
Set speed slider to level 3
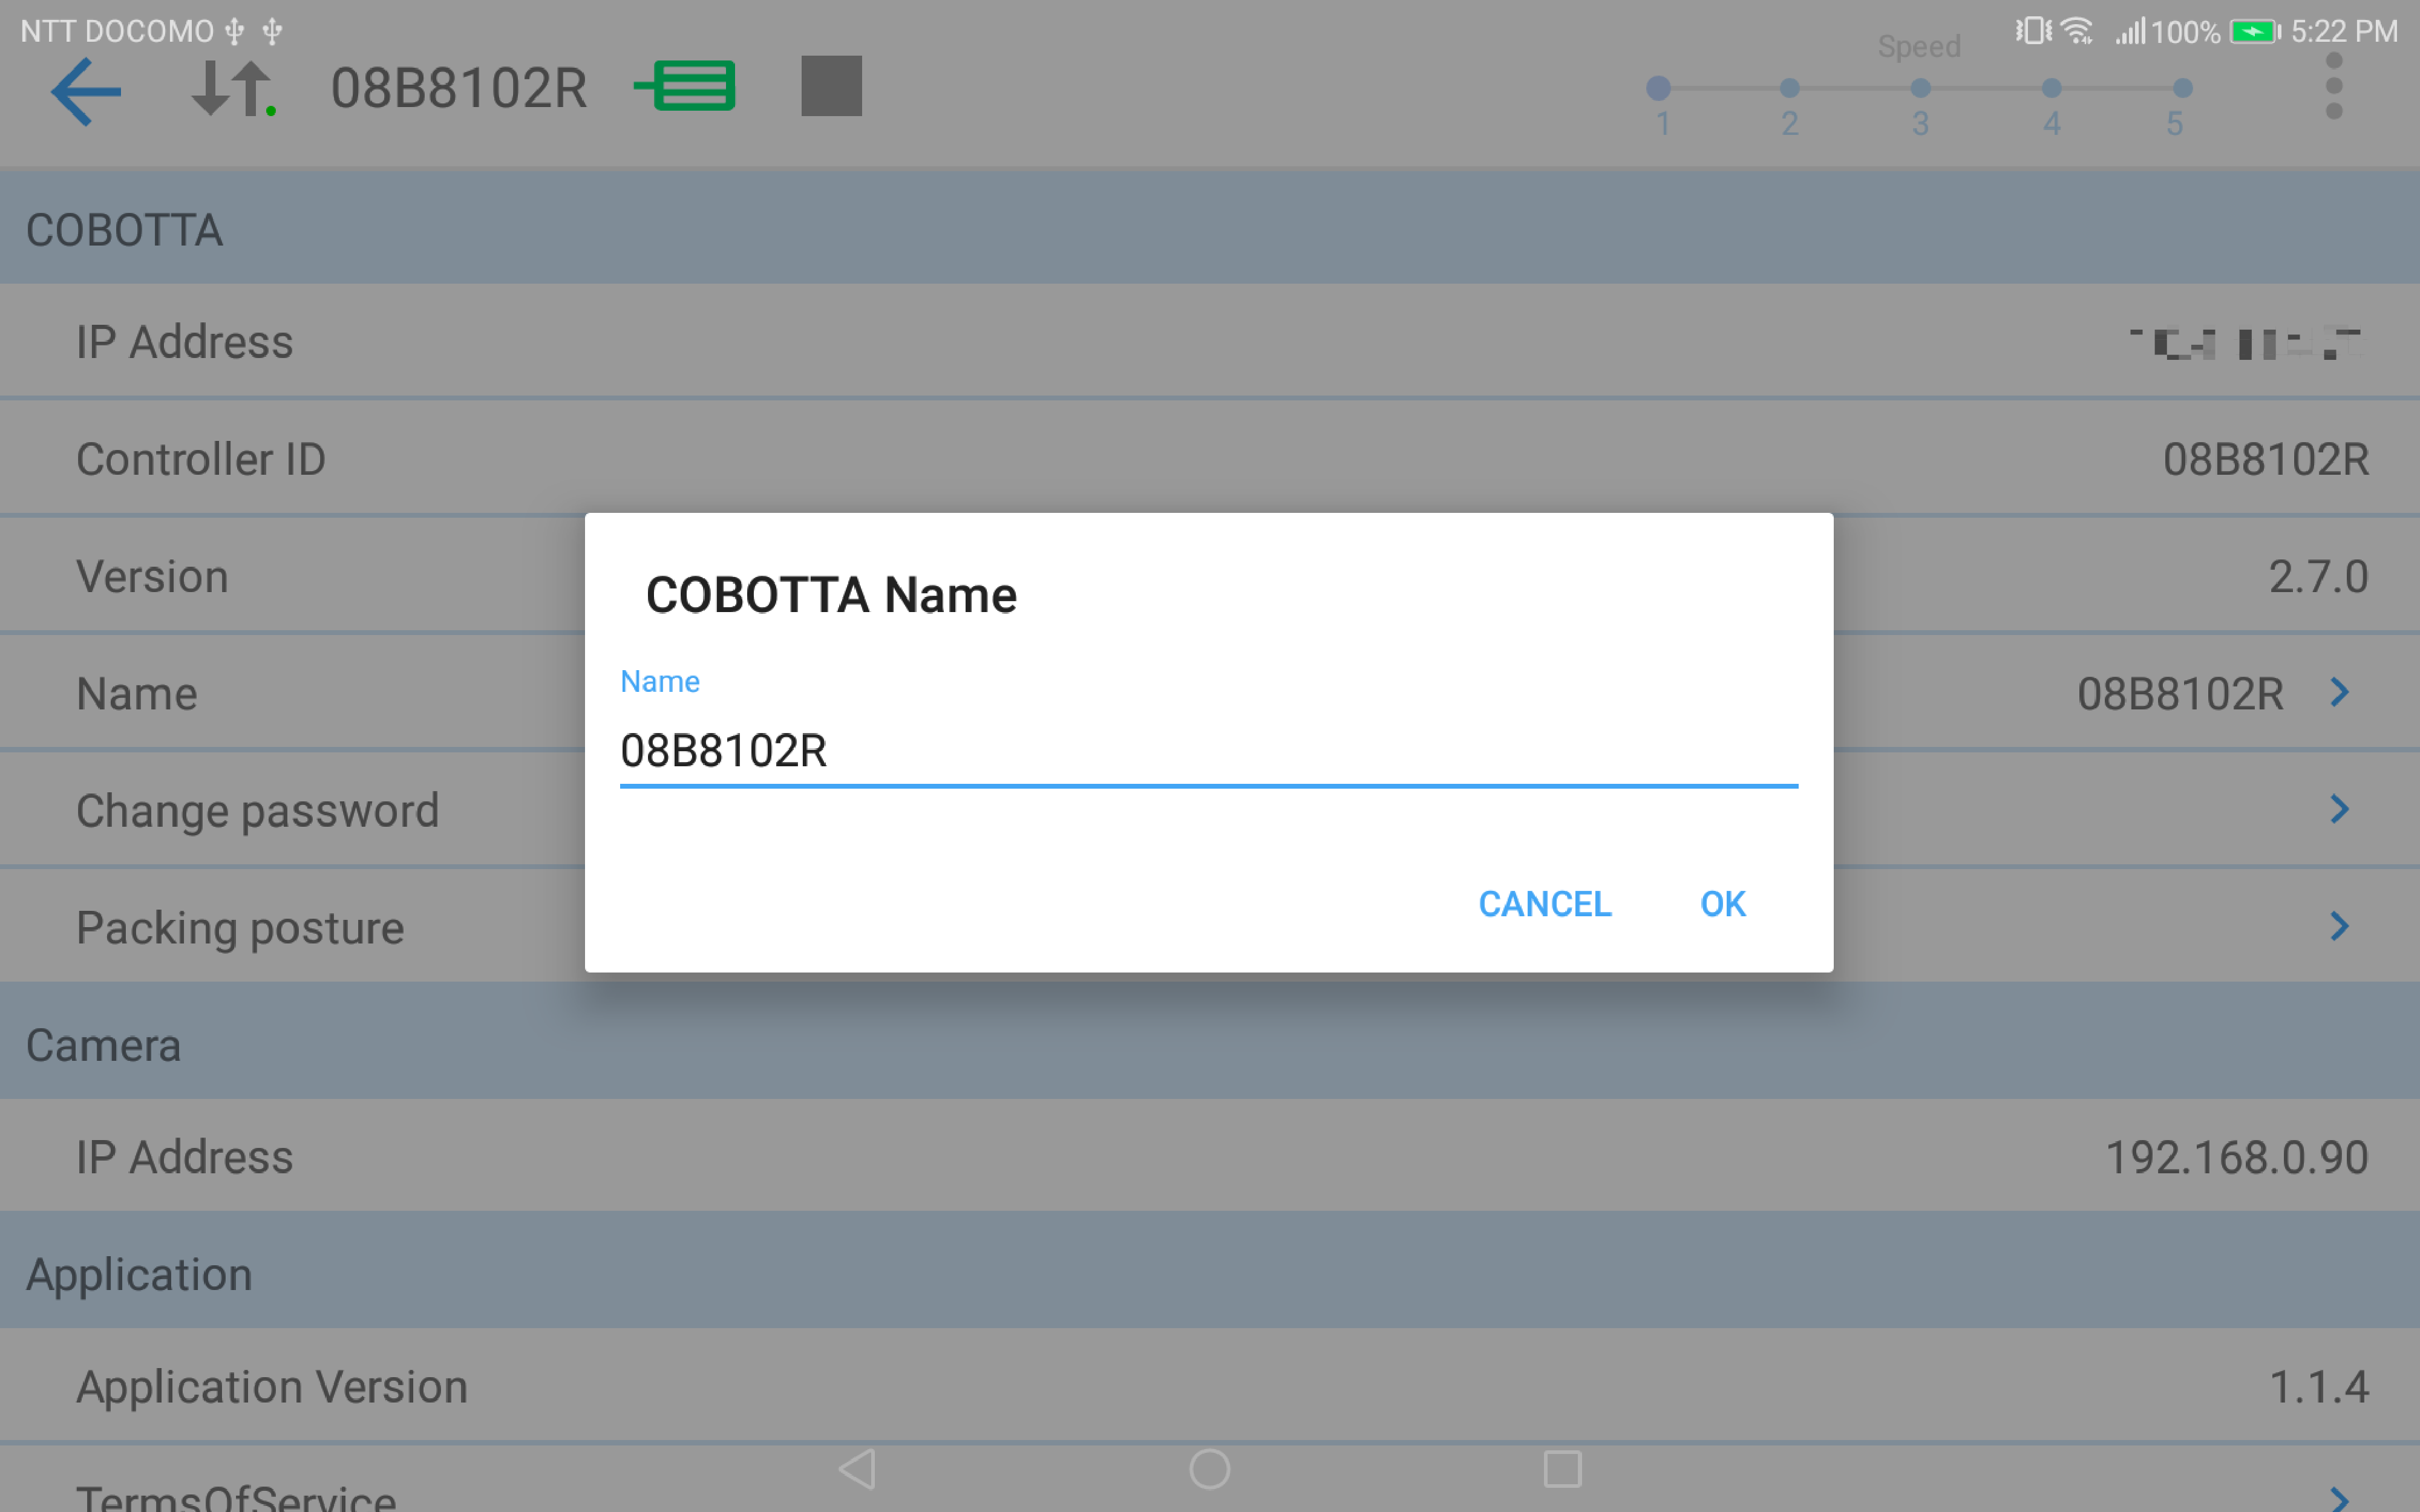[x=1920, y=88]
